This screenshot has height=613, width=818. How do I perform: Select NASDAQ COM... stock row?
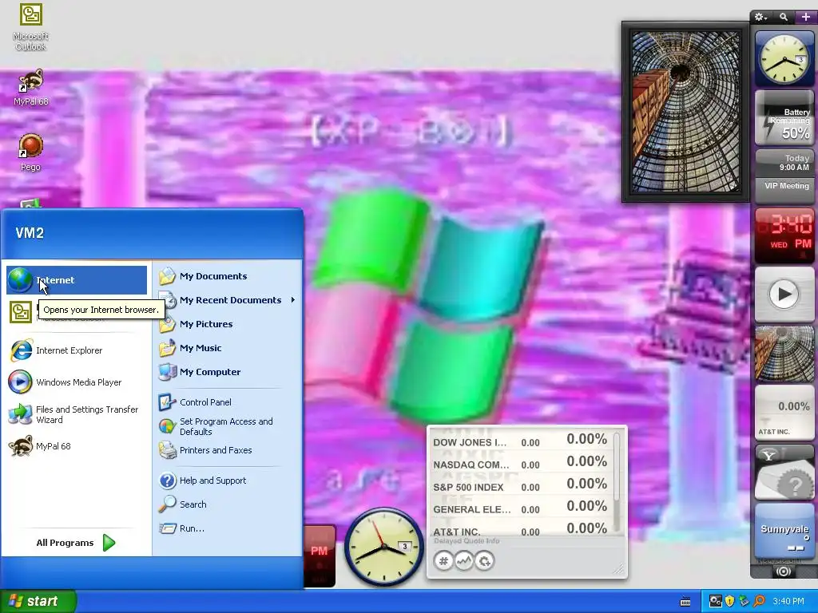[x=520, y=464]
